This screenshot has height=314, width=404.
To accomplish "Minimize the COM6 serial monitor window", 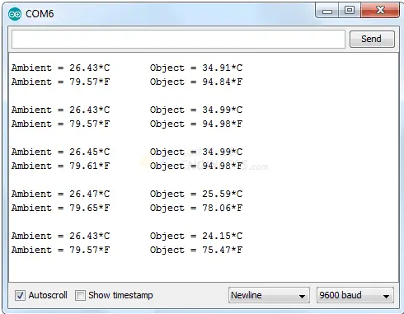I will pyautogui.click(x=327, y=11).
